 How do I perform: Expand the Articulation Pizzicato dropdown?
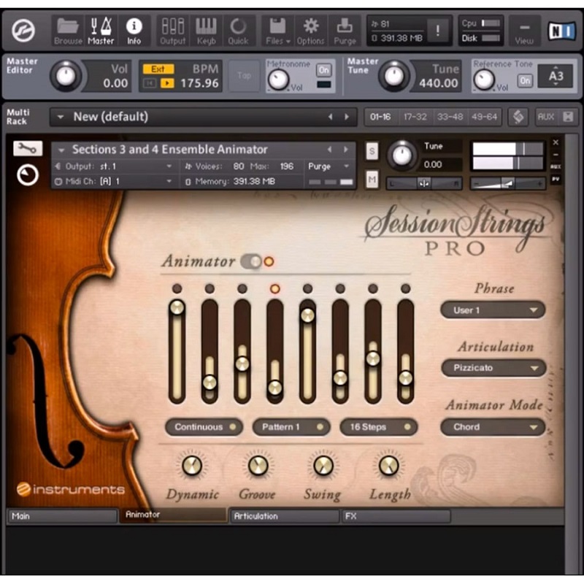493,368
